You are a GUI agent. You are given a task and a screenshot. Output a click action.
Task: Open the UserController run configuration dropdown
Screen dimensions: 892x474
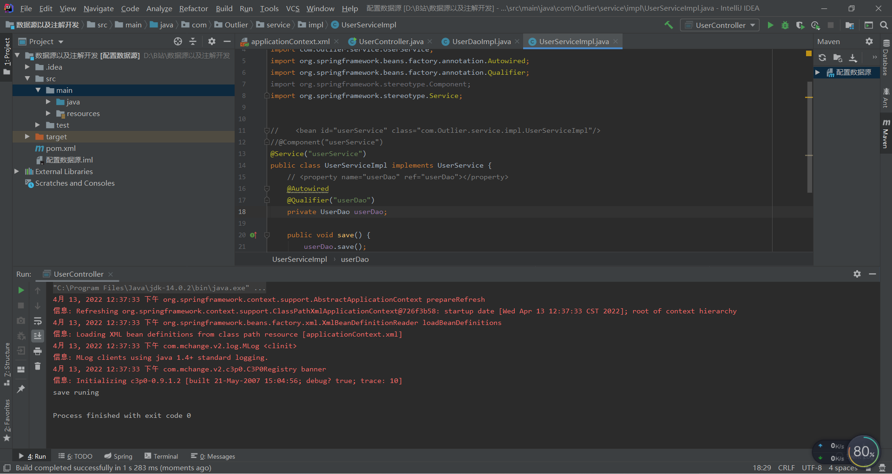tap(720, 25)
